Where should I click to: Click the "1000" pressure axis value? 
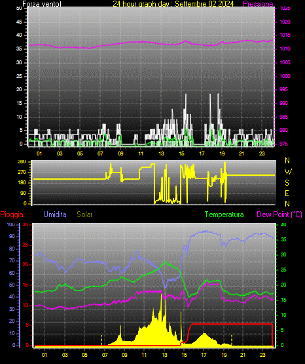(x=285, y=76)
